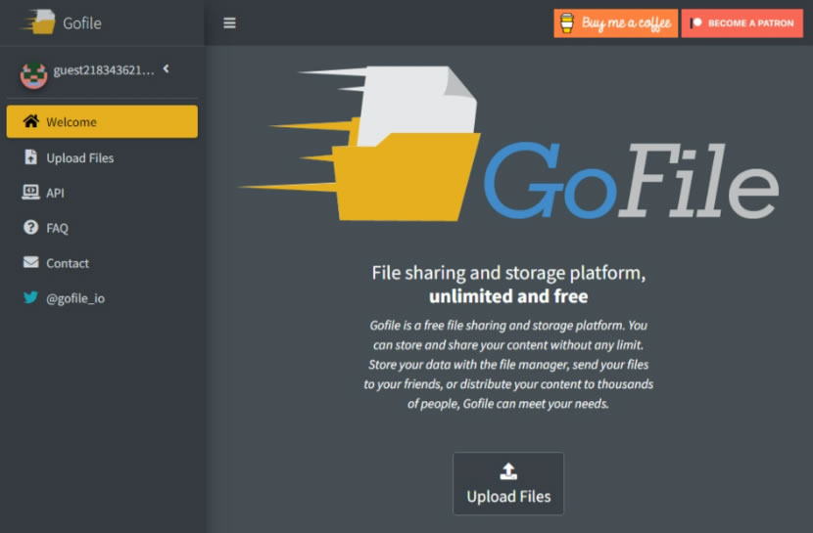Click the upload arrow icon in center button
The width and height of the screenshot is (813, 533).
[508, 471]
